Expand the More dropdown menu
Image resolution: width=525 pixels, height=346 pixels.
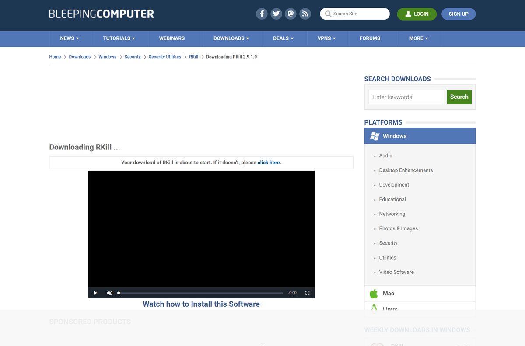[419, 38]
